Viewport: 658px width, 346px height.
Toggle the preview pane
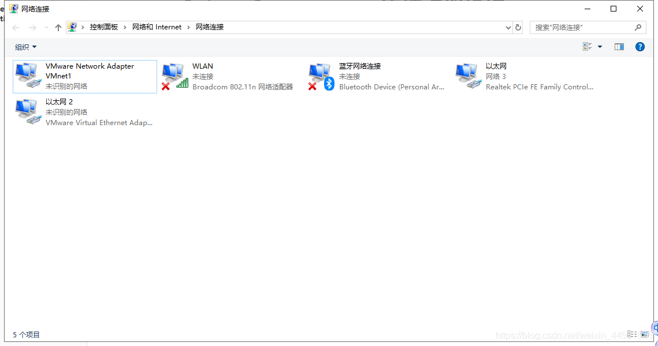click(x=619, y=47)
